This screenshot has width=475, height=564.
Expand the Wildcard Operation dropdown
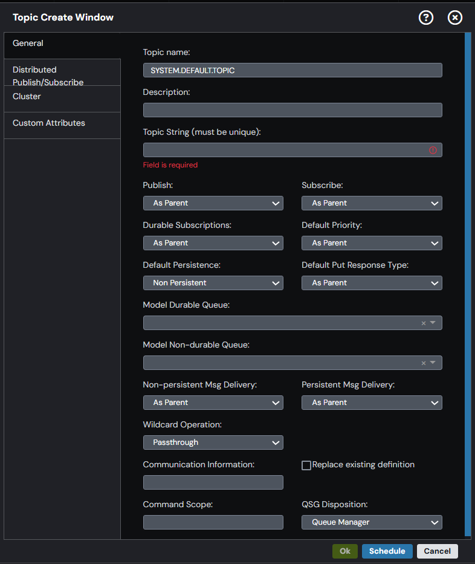[x=213, y=442]
